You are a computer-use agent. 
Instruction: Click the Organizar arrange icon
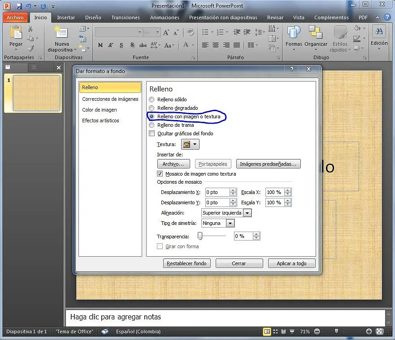[x=316, y=33]
